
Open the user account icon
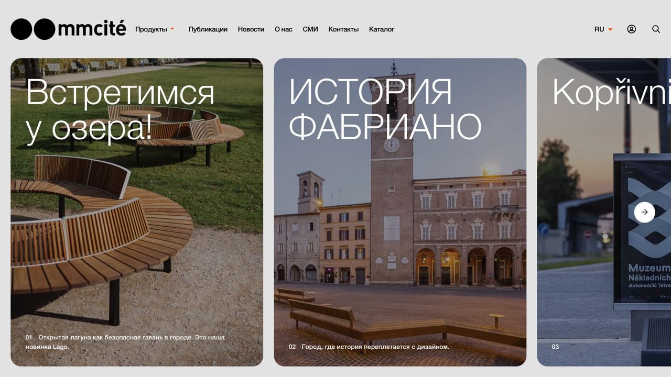click(631, 29)
